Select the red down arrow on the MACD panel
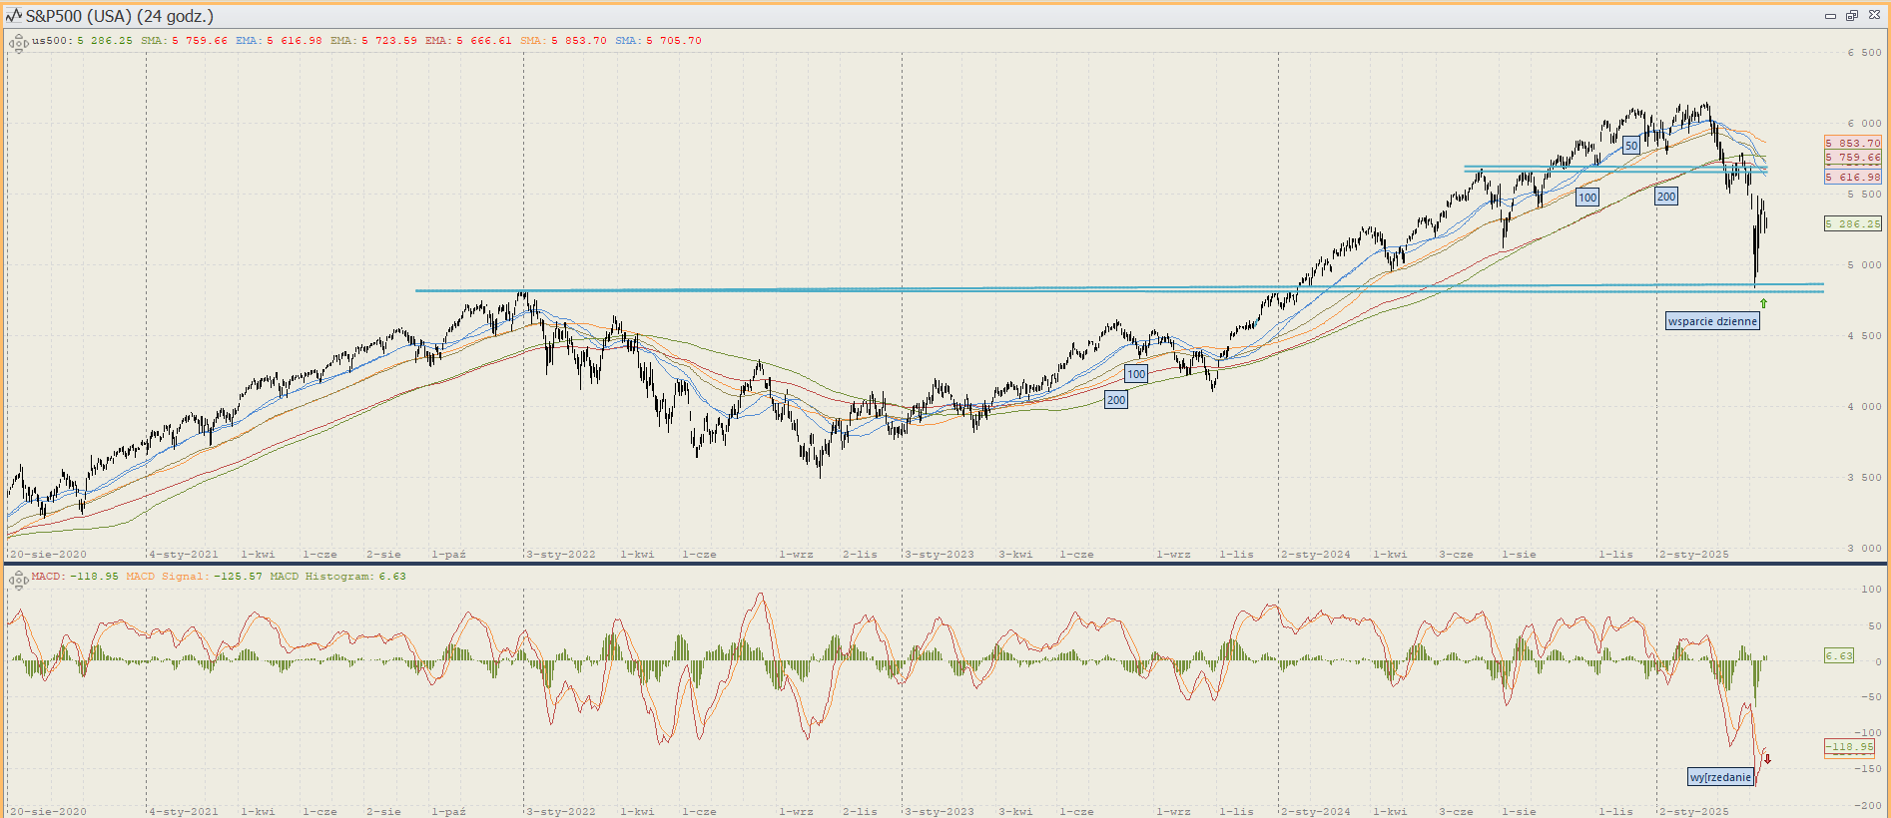The image size is (1891, 818). [x=1767, y=759]
